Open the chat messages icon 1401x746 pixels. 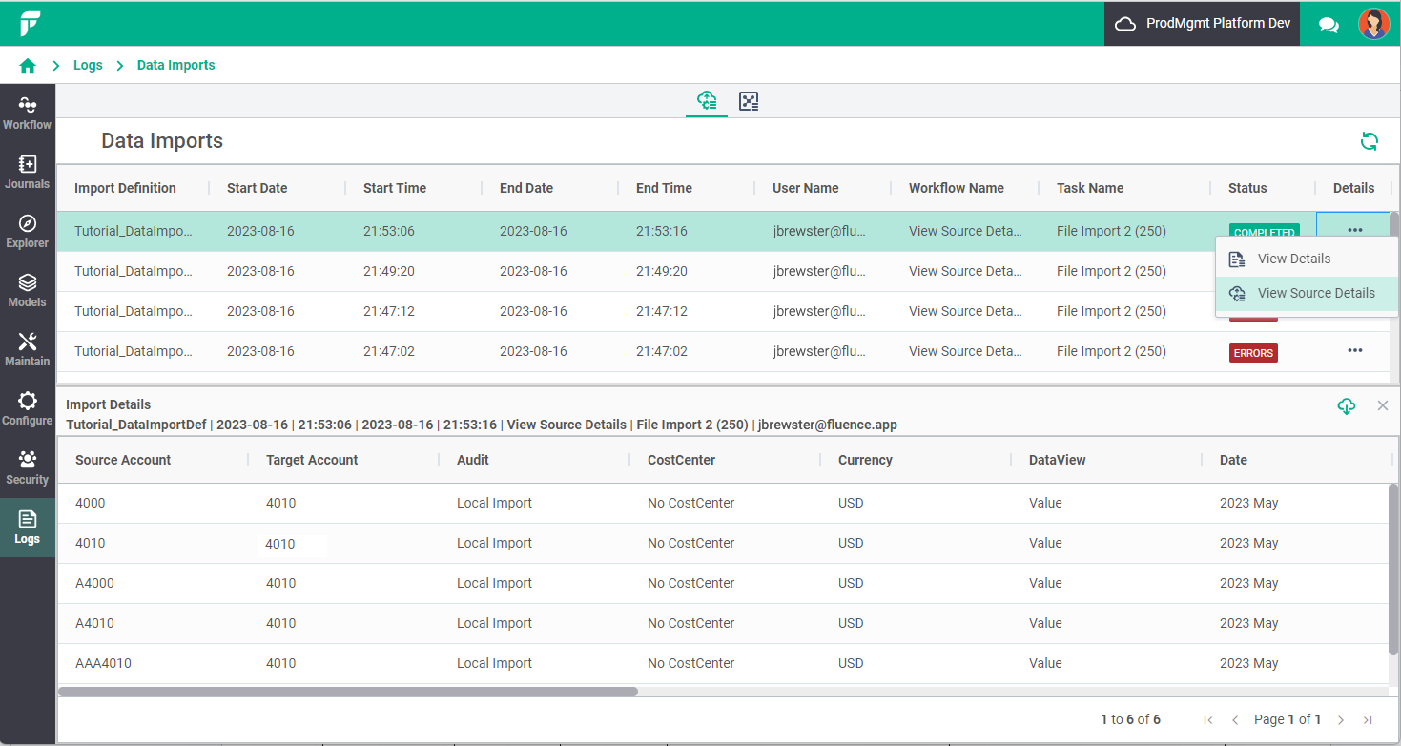point(1329,25)
